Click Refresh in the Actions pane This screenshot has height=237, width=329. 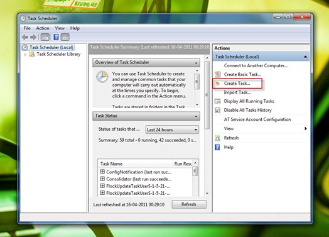(231, 138)
